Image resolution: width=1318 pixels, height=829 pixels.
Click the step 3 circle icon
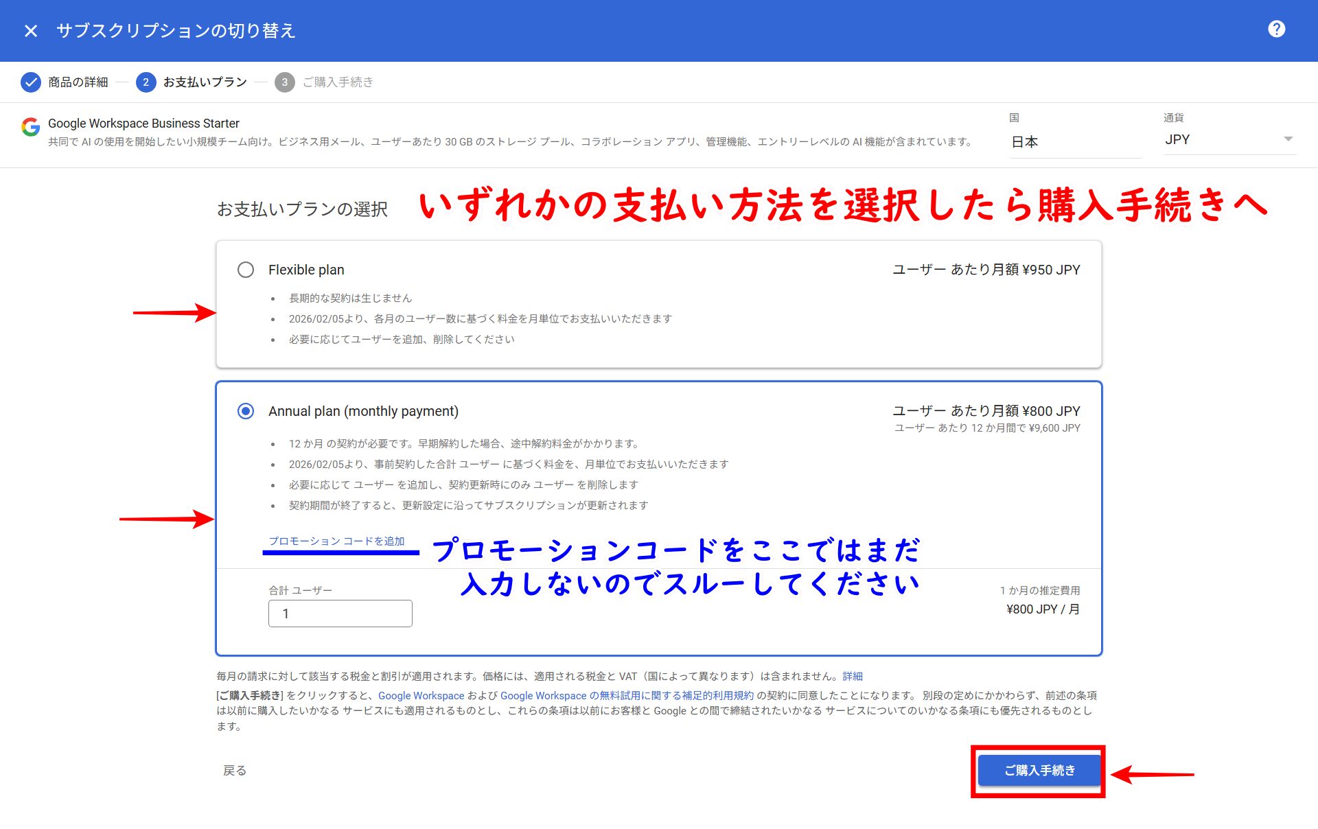coord(284,82)
